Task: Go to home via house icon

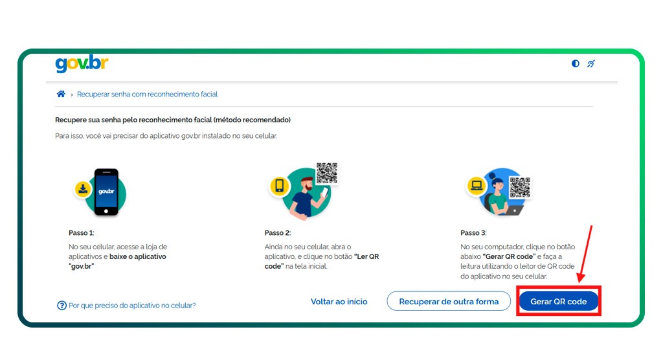Action: point(61,94)
